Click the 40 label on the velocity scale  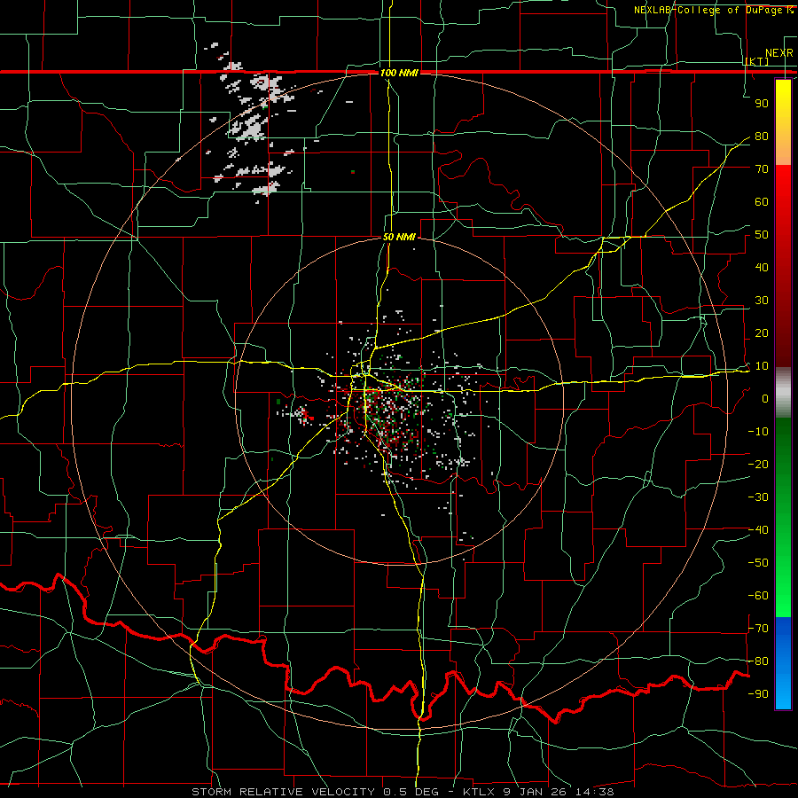click(x=762, y=268)
